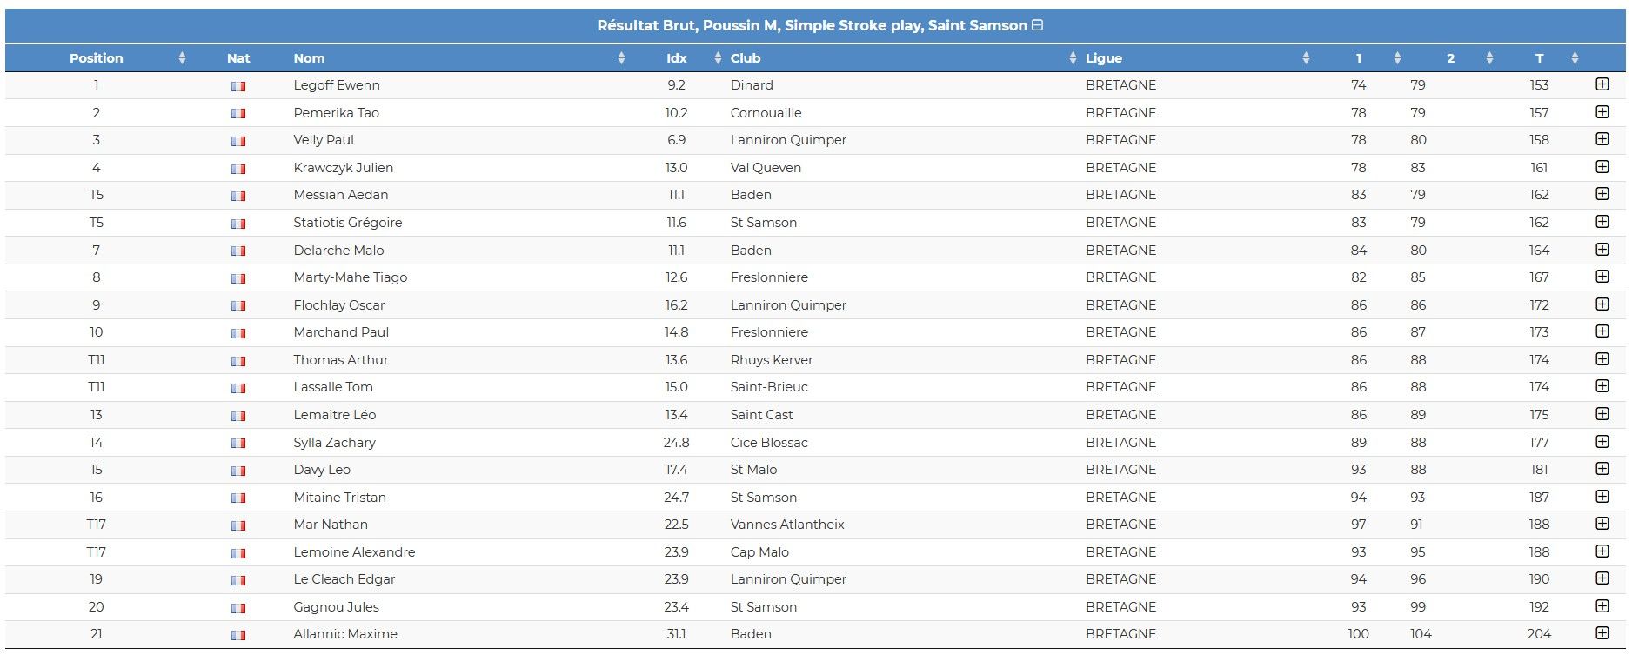
Task: Expand details for Velly Paul
Action: coord(1602,139)
